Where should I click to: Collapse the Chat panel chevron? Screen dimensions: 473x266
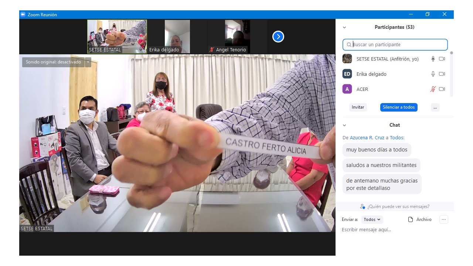coord(344,125)
